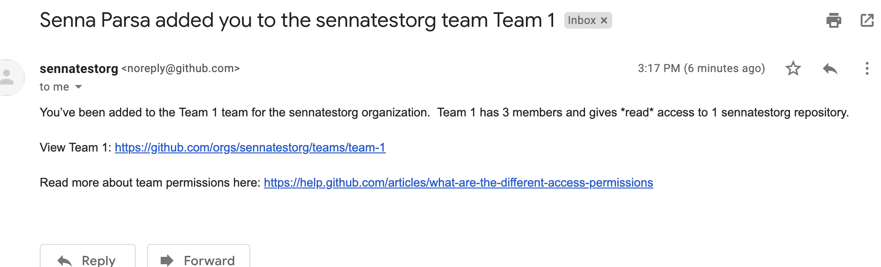The height and width of the screenshot is (267, 881).
Task: Click the message body paragraph about Team 1
Action: tap(444, 112)
